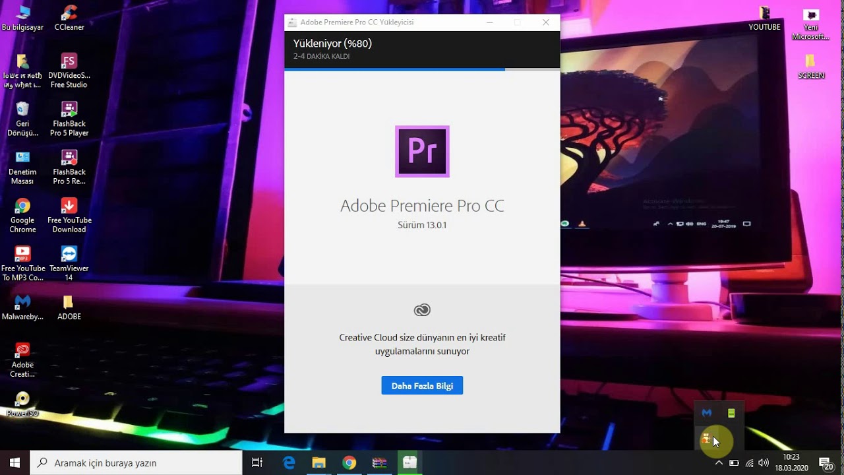Close the Adobe Premiere Pro installer
This screenshot has width=844, height=475.
coord(546,22)
